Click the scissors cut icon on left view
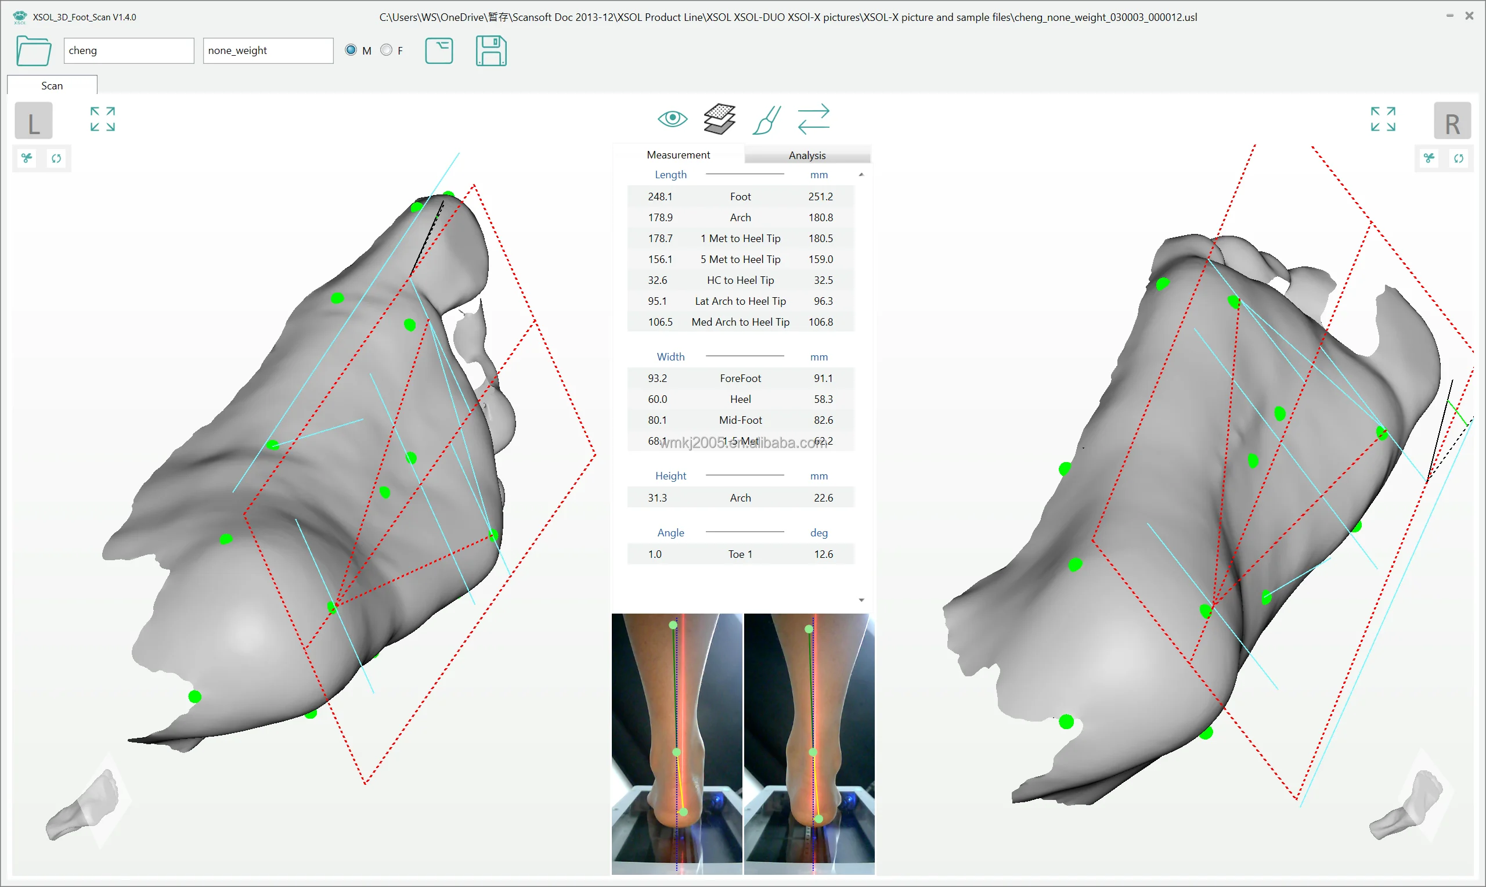Image resolution: width=1486 pixels, height=887 pixels. pyautogui.click(x=26, y=158)
